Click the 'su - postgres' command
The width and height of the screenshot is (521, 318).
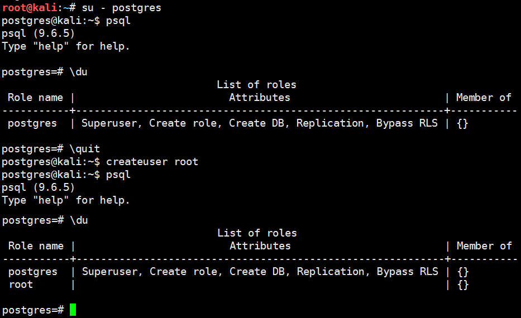tap(121, 8)
